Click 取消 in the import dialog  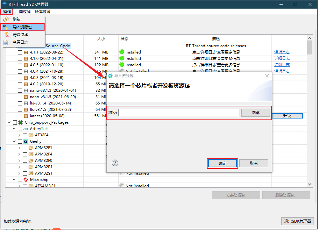pyautogui.click(x=253, y=163)
